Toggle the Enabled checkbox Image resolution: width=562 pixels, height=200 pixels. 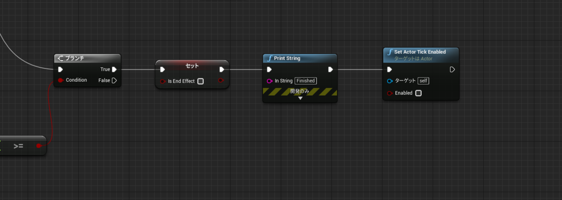pyautogui.click(x=419, y=93)
